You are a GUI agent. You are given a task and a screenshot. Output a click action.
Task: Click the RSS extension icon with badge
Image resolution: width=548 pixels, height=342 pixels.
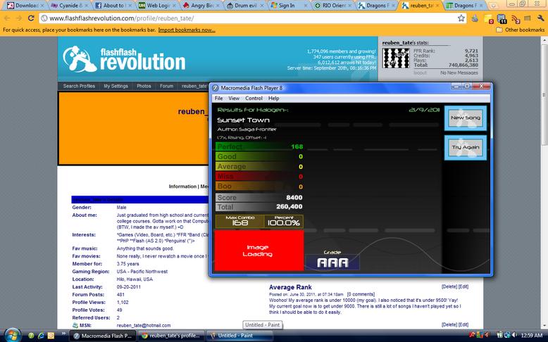pyautogui.click(x=516, y=18)
